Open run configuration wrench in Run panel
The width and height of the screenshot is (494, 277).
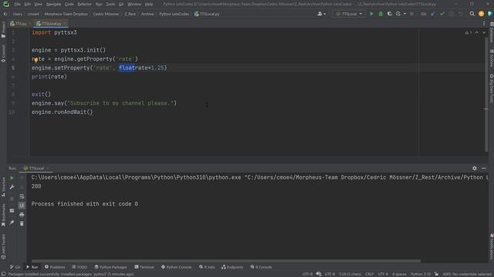pyautogui.click(x=12, y=187)
